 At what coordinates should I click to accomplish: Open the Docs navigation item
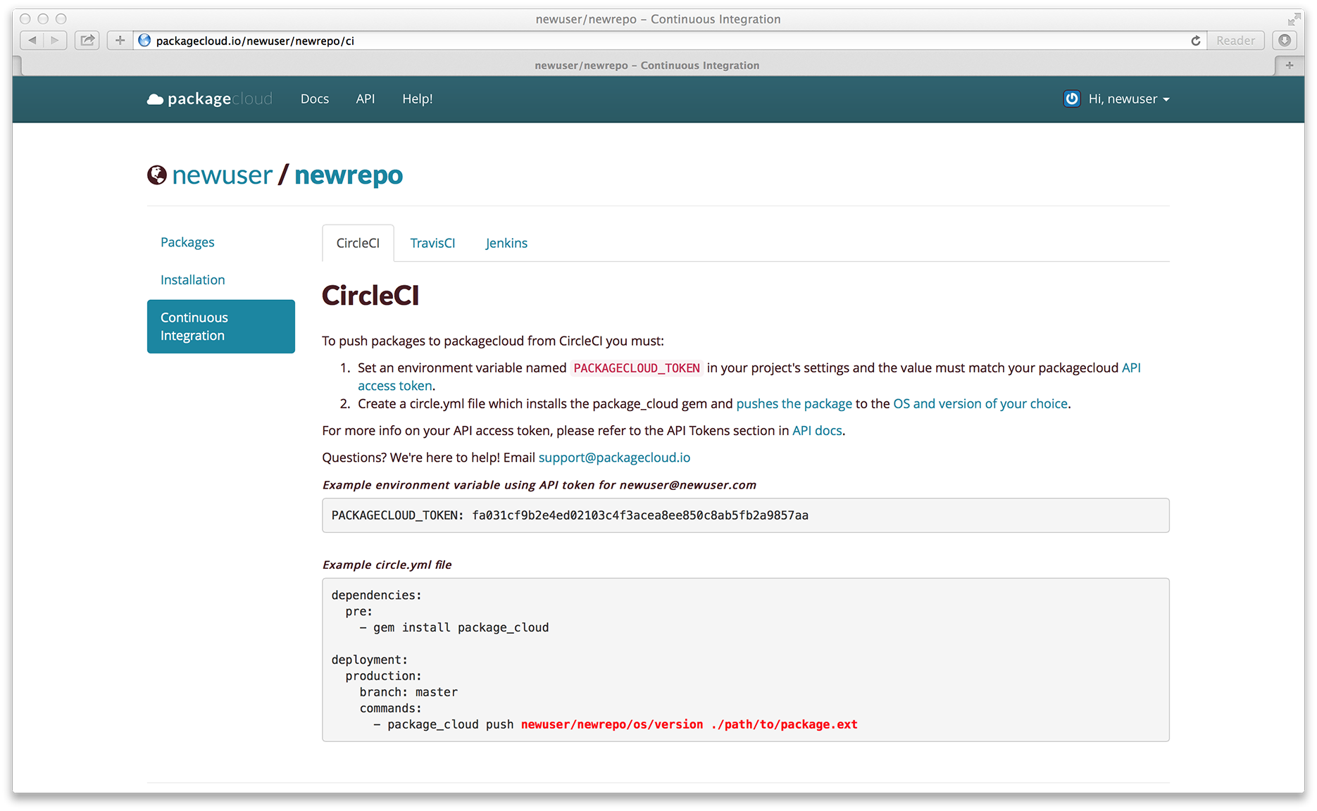click(315, 99)
